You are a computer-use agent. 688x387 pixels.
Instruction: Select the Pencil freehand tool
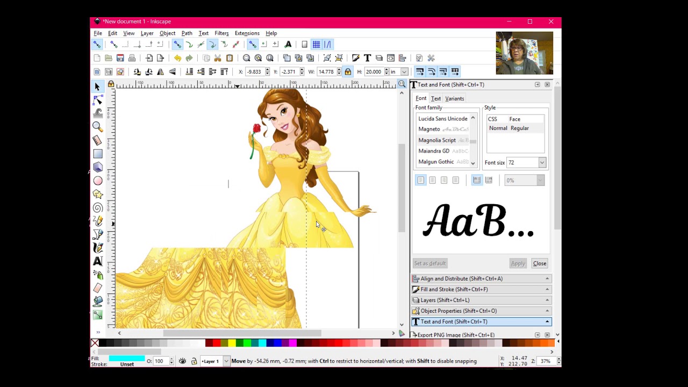point(97,221)
